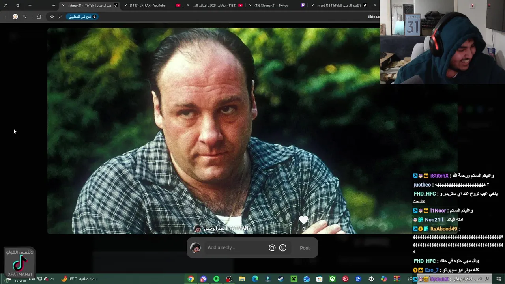Close the Xfatman31 Twitch tab
This screenshot has height=284, width=505.
(x=251, y=6)
